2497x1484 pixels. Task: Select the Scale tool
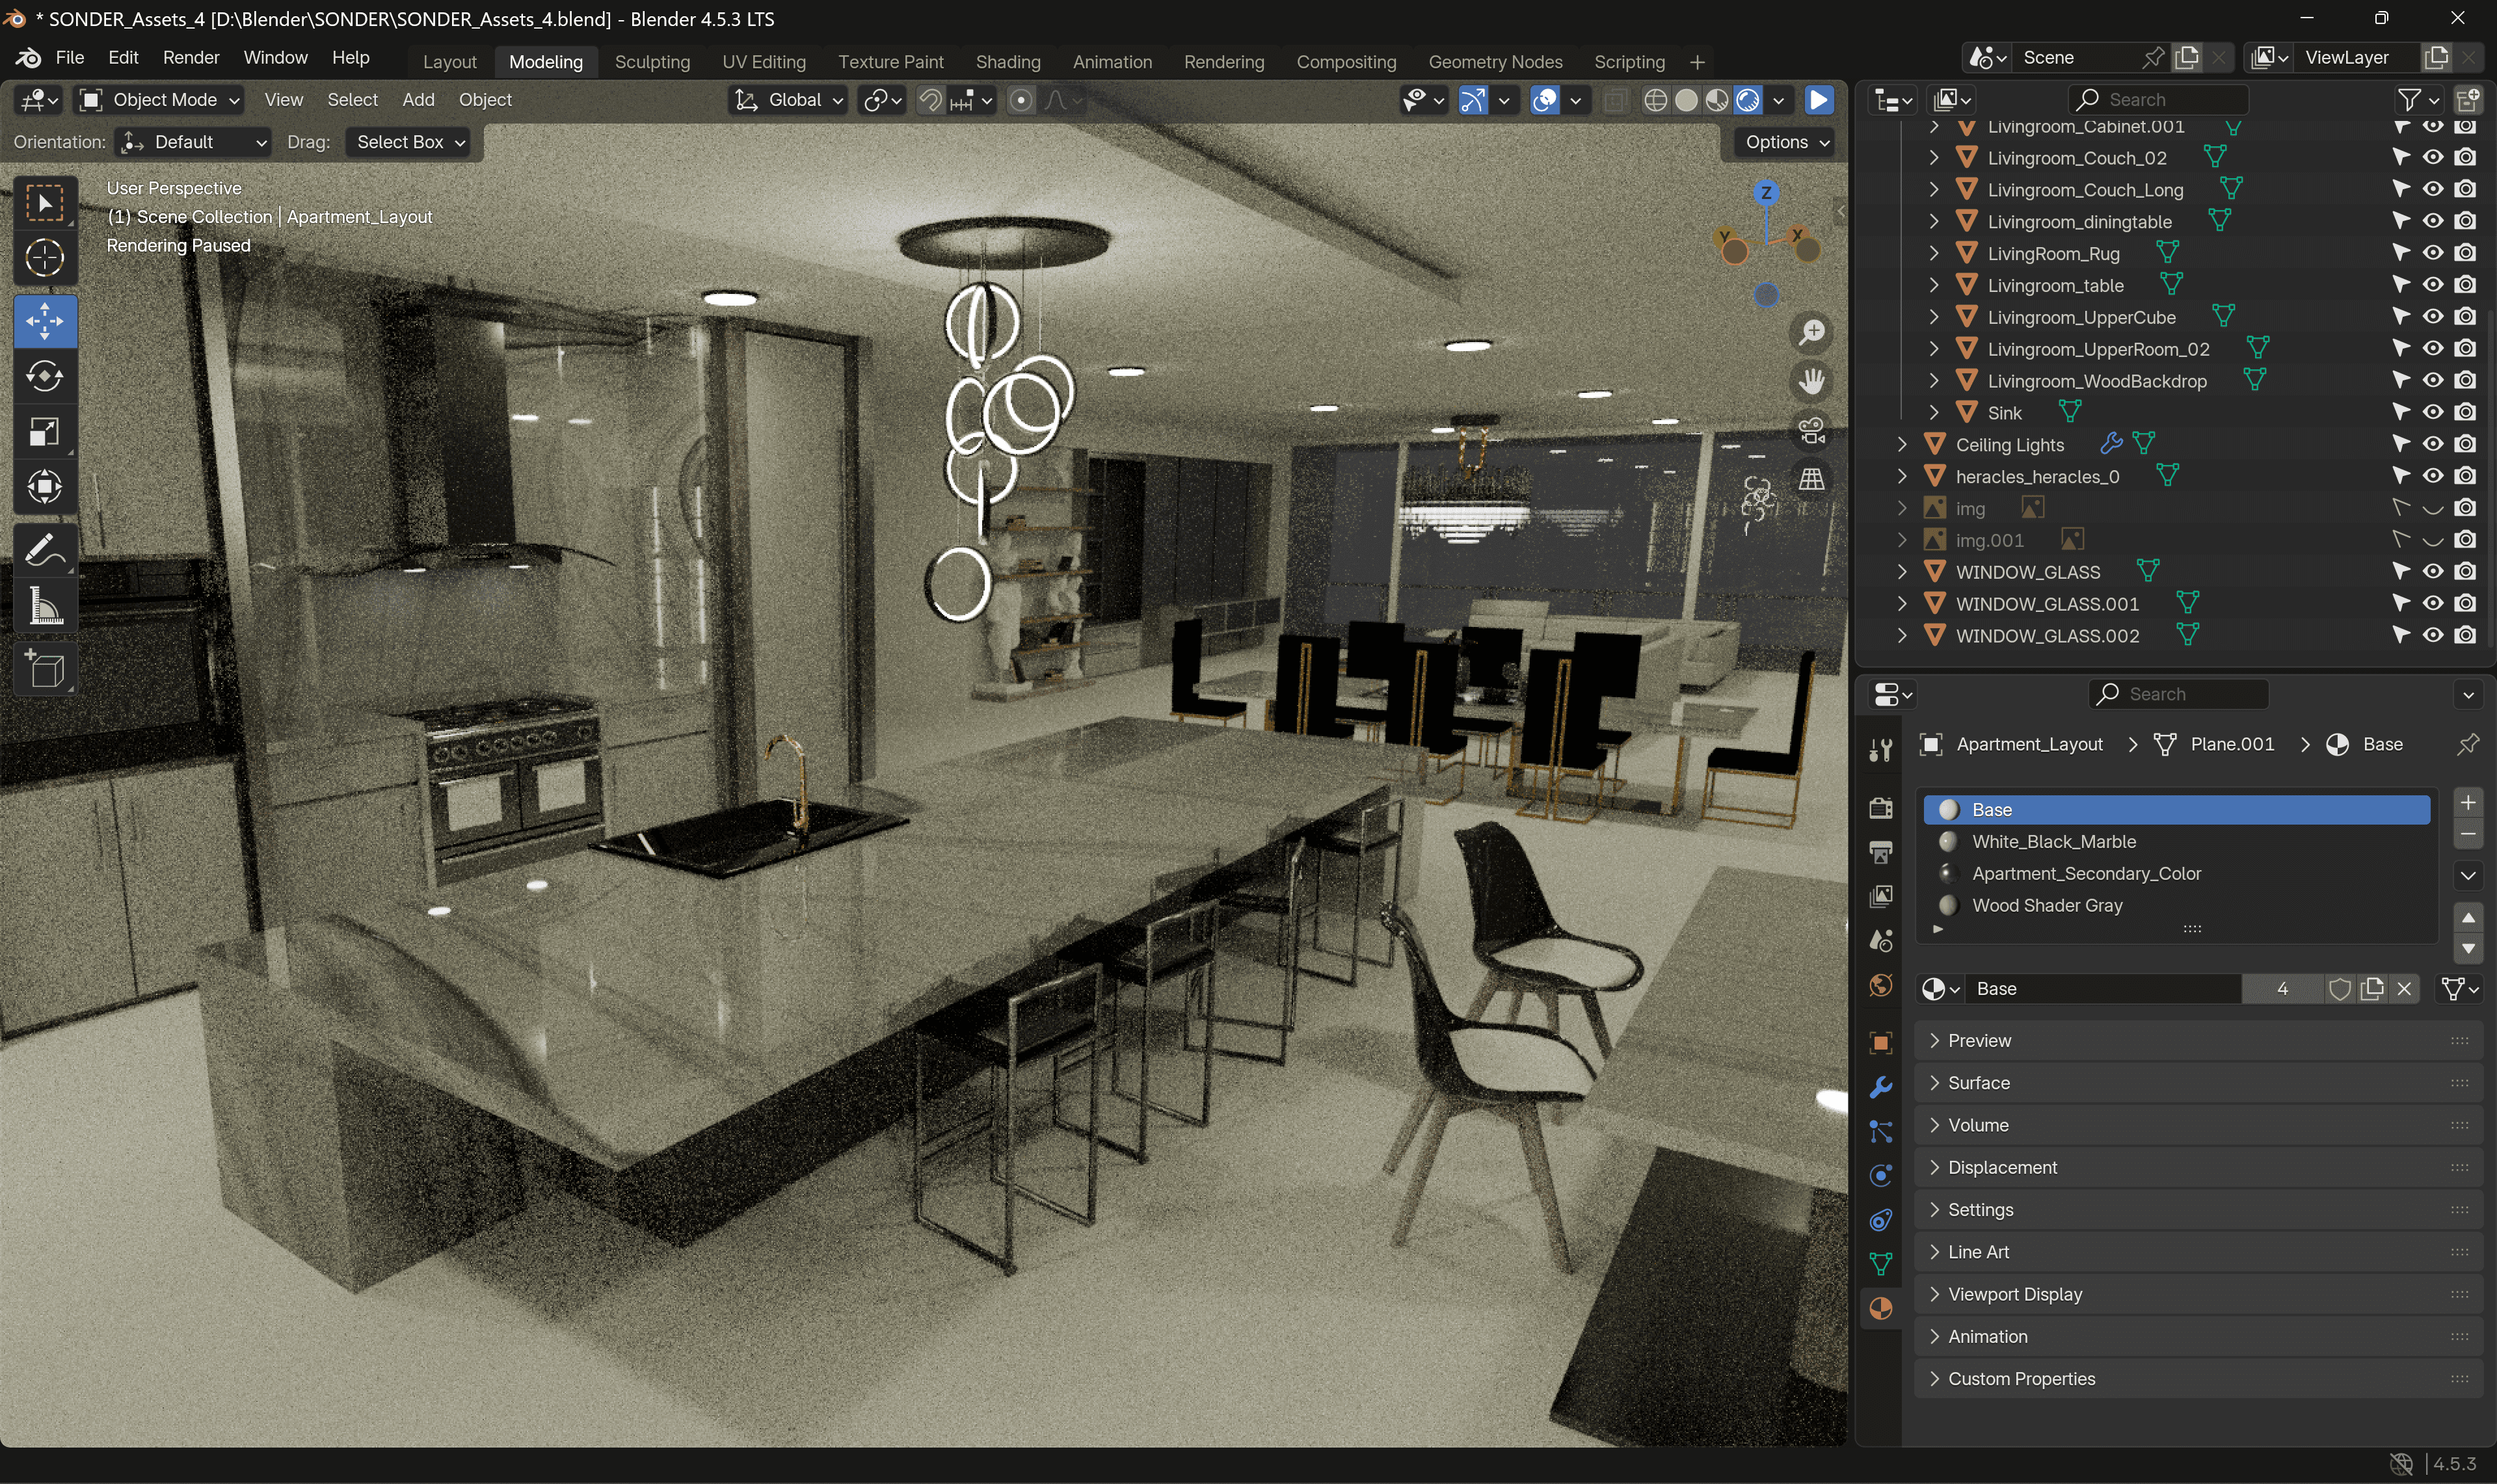tap(44, 432)
